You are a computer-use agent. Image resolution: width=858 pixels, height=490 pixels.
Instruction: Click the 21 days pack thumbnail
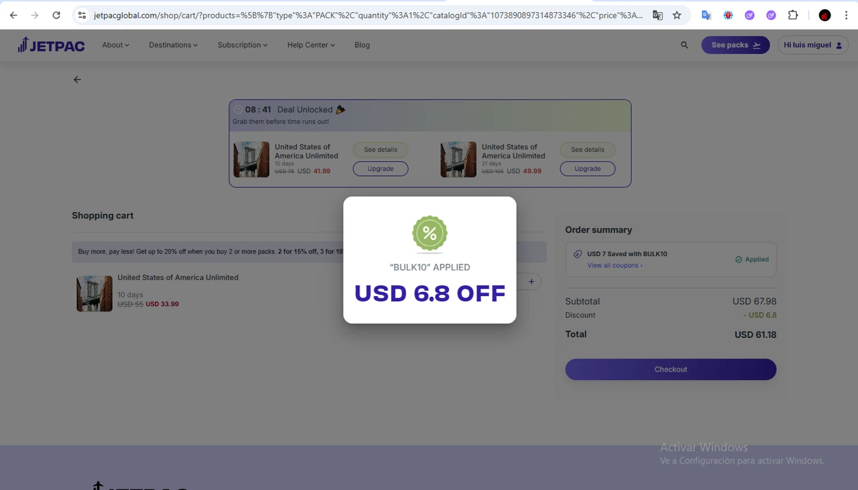tap(458, 160)
